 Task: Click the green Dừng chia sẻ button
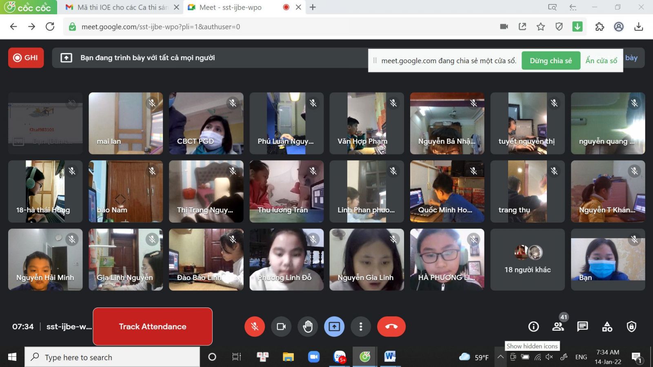[551, 61]
